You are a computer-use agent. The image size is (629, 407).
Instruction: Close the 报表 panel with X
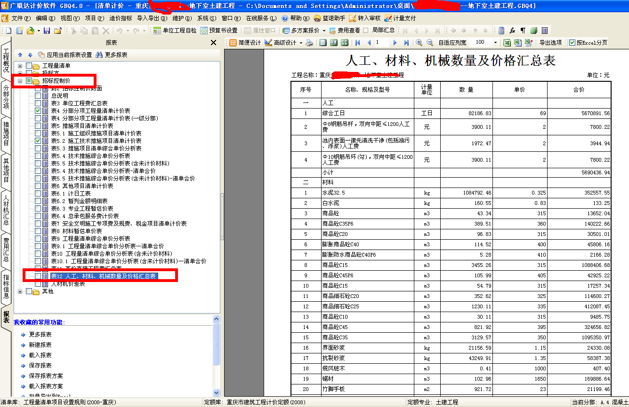(x=213, y=43)
